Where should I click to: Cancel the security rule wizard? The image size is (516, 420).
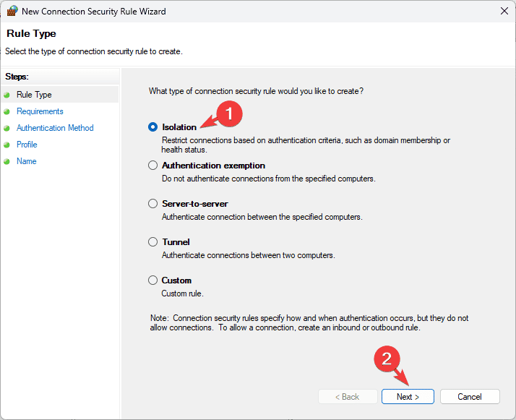coord(470,397)
